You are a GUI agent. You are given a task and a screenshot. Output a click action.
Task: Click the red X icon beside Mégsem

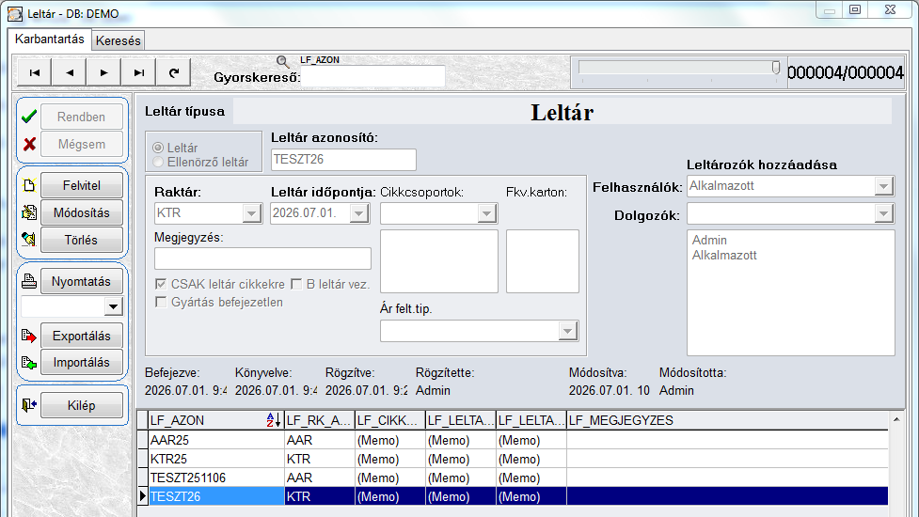[29, 144]
